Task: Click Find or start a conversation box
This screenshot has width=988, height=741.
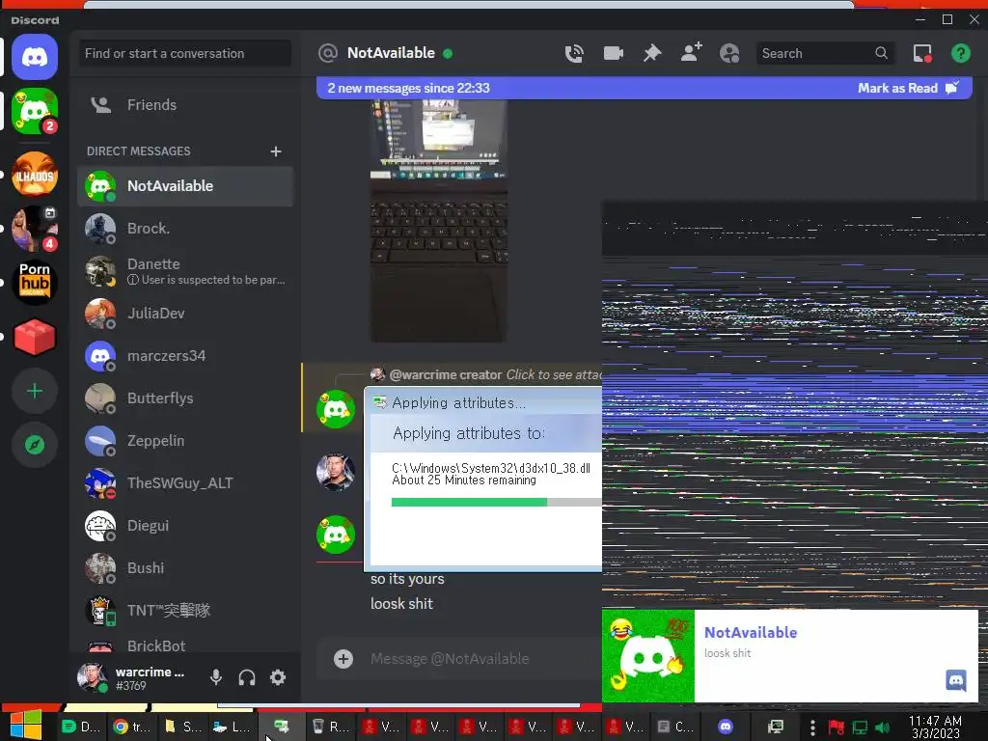Action: 184,54
